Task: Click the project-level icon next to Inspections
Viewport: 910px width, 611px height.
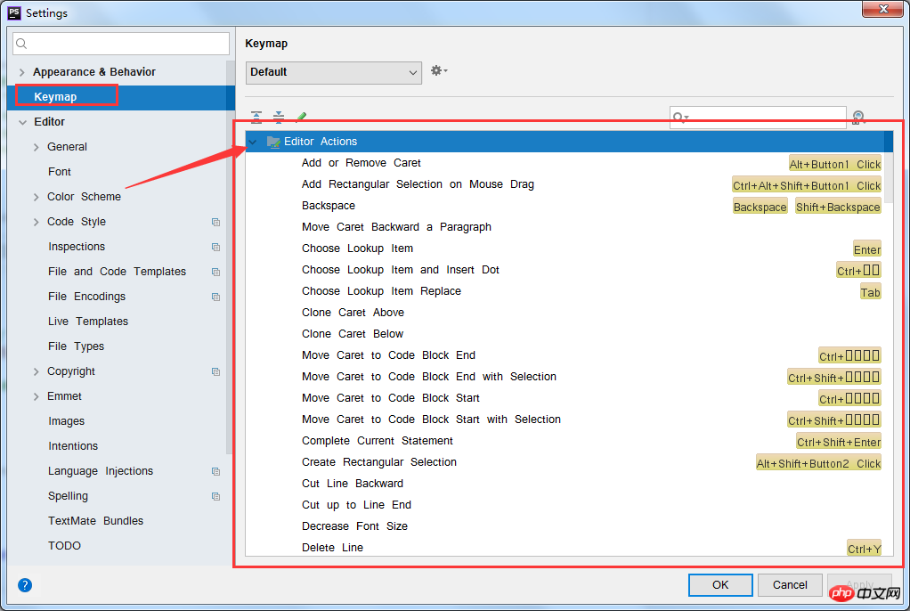Action: click(x=215, y=247)
